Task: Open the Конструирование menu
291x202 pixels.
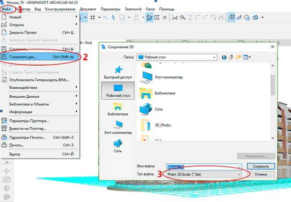Action: click(x=60, y=9)
